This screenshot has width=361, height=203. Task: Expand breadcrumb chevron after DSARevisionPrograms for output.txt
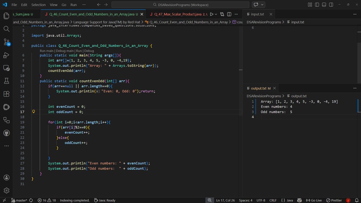(284, 96)
